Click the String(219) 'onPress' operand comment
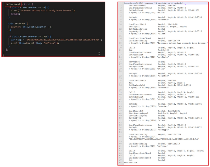Screen dimensions: 210x167 148,146
